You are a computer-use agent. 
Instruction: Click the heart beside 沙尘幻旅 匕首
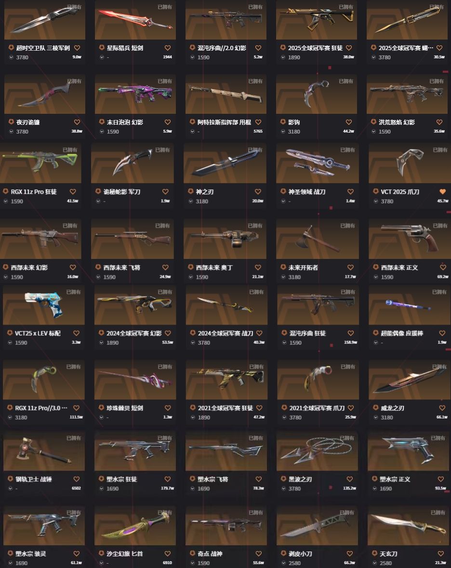167,554
